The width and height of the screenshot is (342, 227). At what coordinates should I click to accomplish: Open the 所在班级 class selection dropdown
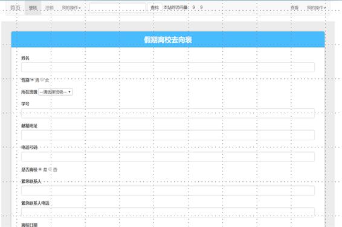pos(56,92)
